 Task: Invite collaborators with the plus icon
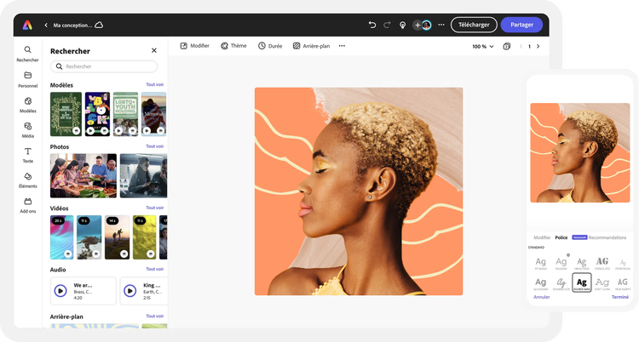(417, 26)
